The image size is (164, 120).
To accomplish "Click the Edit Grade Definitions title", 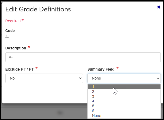I will click(x=38, y=9).
